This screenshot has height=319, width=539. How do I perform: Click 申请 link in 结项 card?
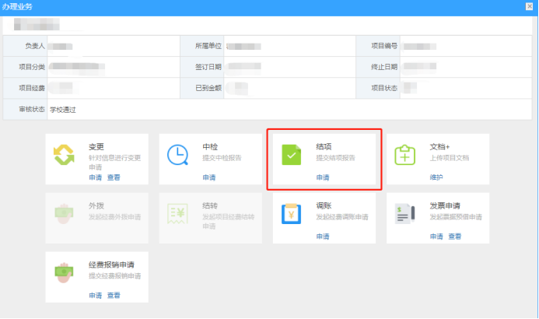click(322, 177)
